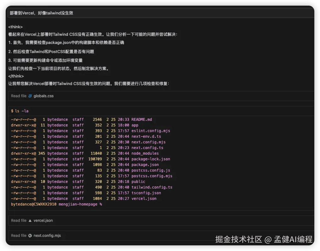Screen dimensions: 320x251
Task: Click the 20:33 timestamp on the README.md row
Action: click(123, 120)
